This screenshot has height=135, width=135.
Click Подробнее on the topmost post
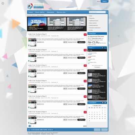point(81,42)
